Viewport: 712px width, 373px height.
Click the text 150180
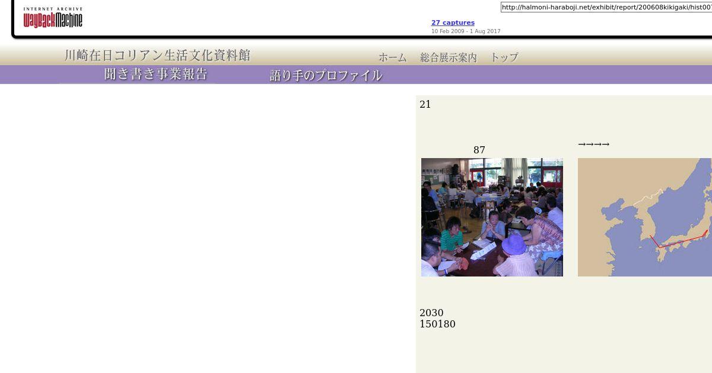[x=437, y=324]
